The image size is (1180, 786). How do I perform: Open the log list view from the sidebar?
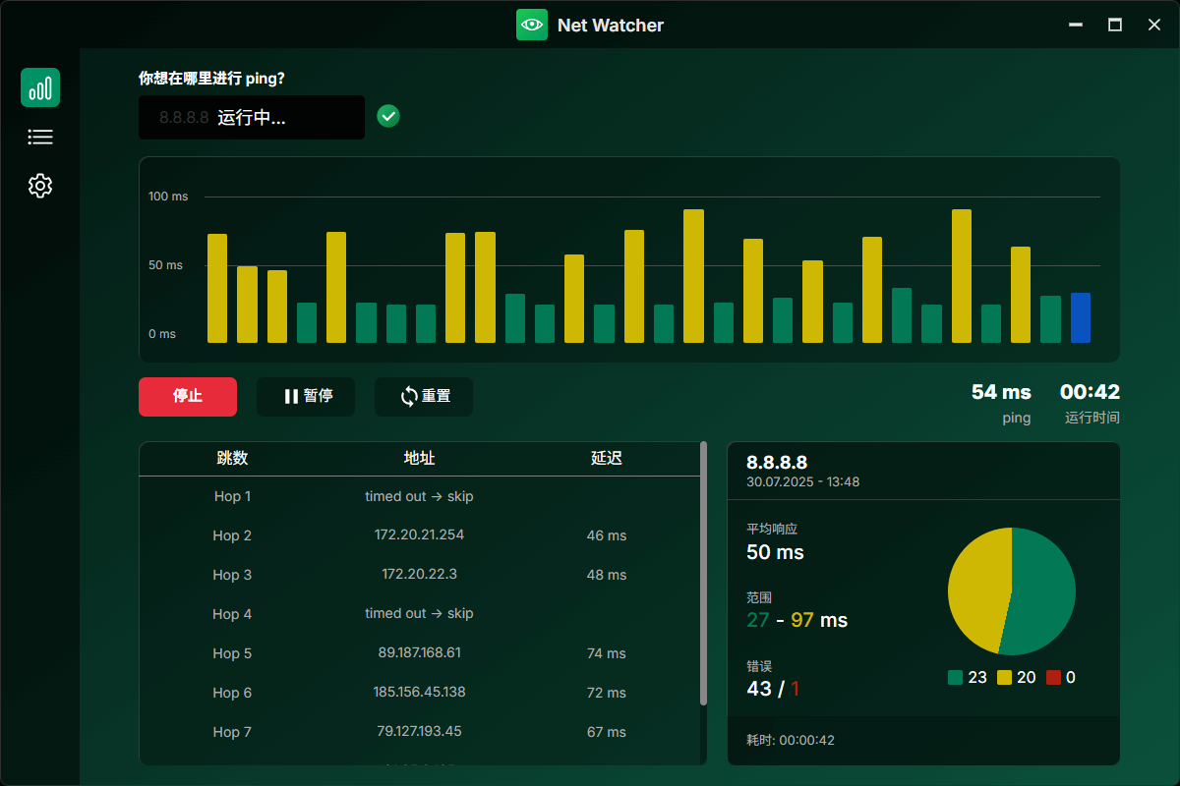tap(39, 137)
